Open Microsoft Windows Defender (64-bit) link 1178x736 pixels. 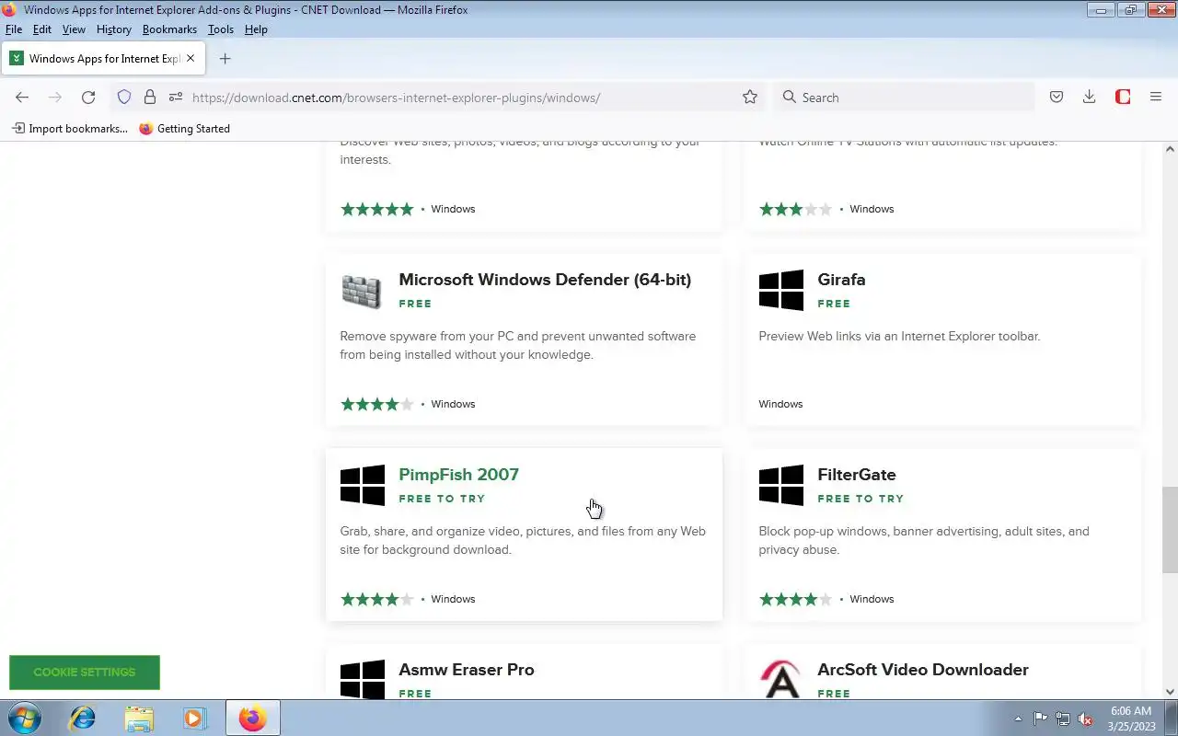coord(545,280)
